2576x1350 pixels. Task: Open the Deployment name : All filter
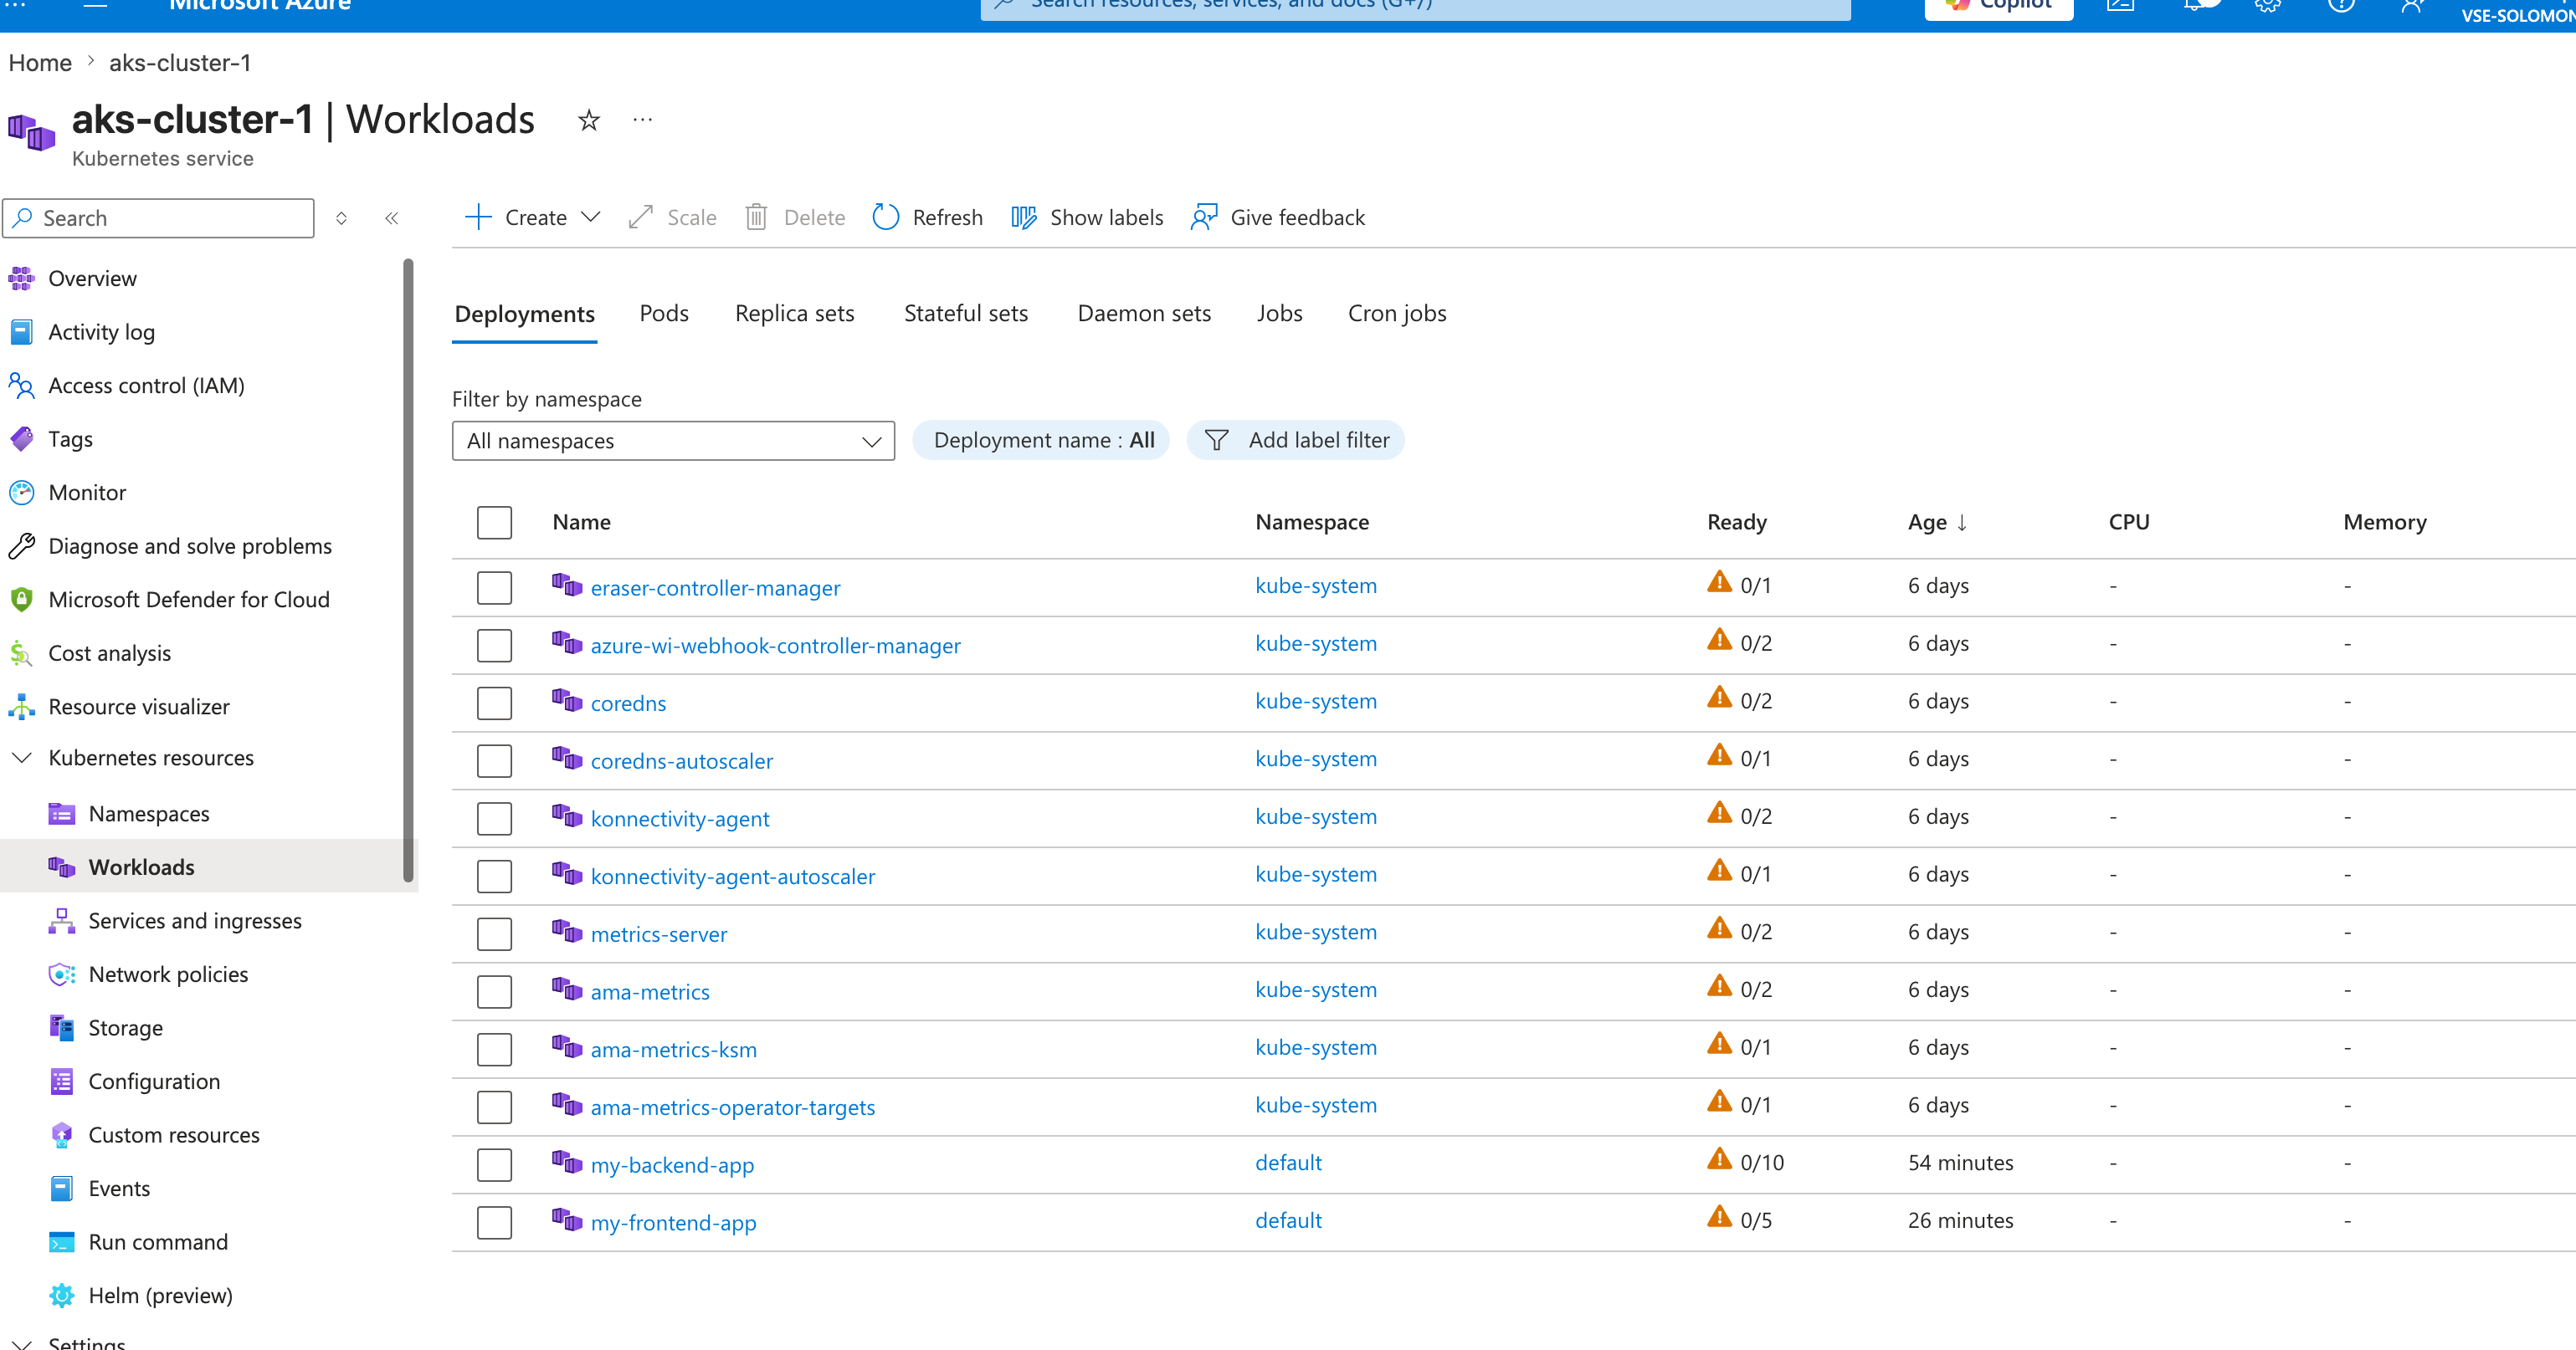click(1042, 441)
